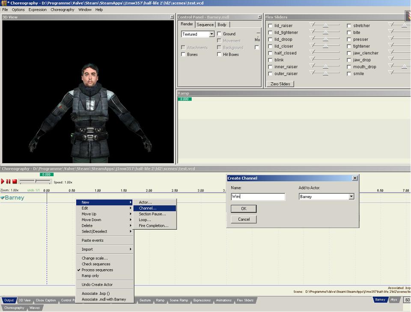Open the Add to Actor dropdown
This screenshot has width=411, height=312.
(351, 197)
